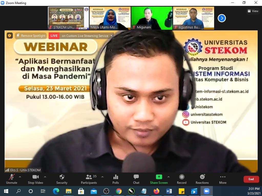
Task: Unmute the microphone
Action: point(12,179)
